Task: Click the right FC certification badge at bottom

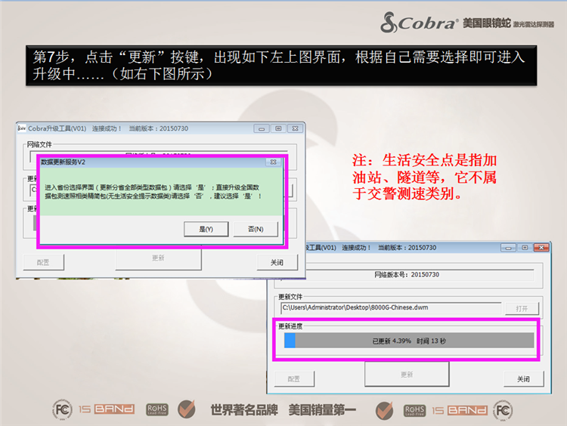Action: click(503, 410)
